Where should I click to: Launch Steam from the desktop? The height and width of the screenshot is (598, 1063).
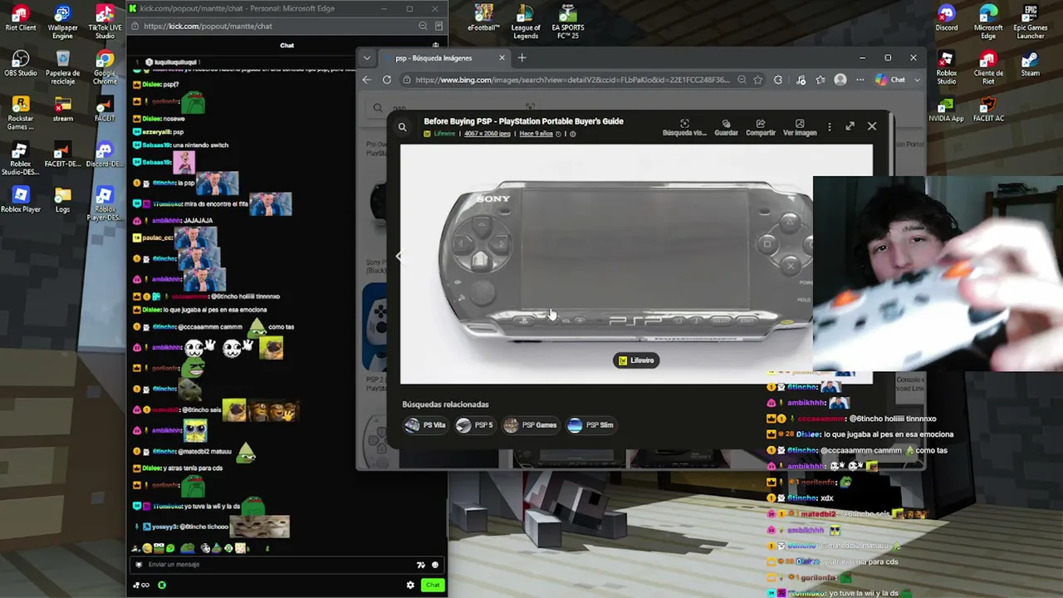(x=1030, y=64)
